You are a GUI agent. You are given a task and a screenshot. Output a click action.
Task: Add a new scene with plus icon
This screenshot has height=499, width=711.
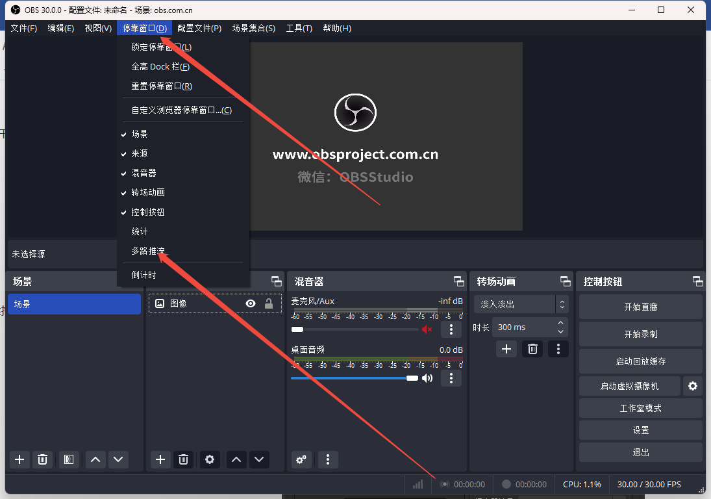(x=19, y=459)
